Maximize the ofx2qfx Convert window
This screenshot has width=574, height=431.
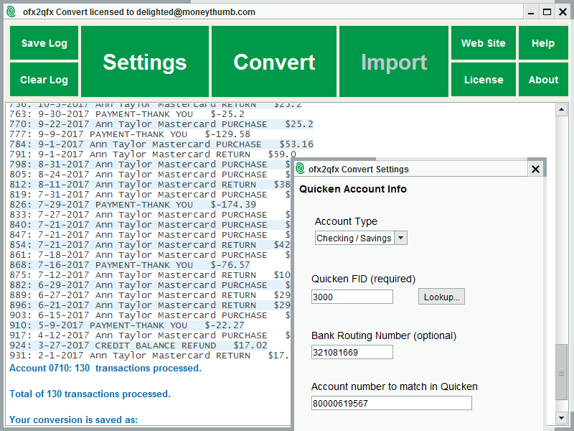547,12
